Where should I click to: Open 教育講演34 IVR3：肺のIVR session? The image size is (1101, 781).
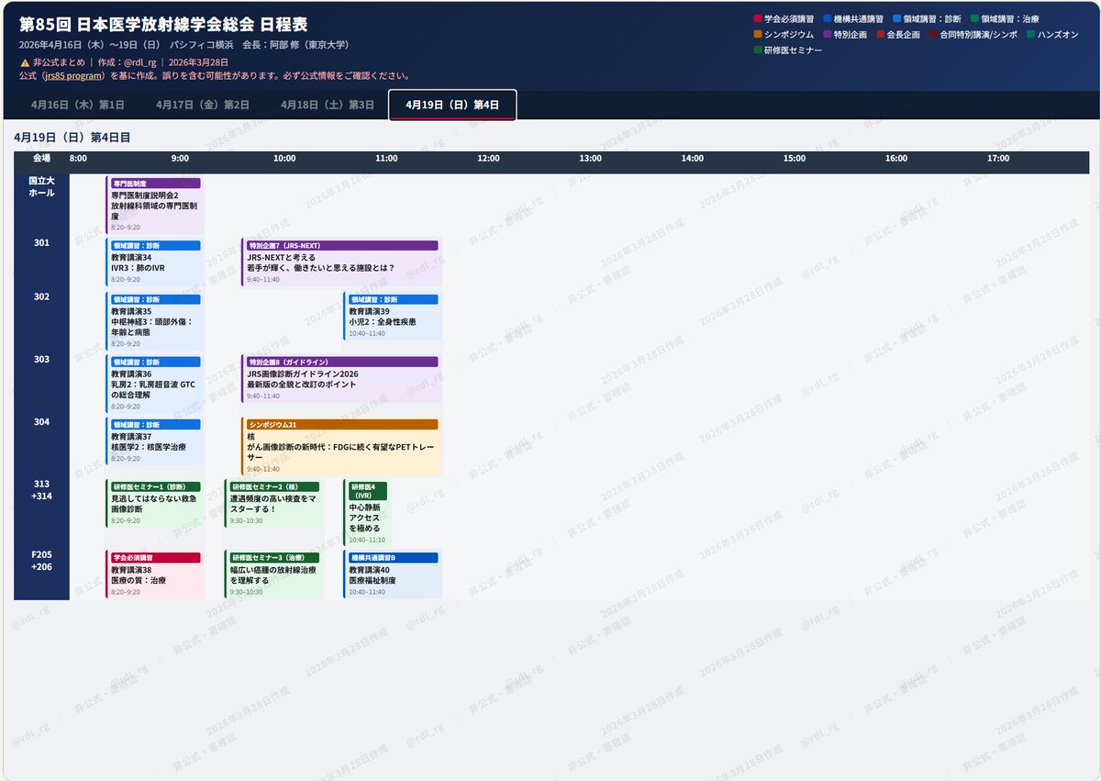tap(154, 262)
